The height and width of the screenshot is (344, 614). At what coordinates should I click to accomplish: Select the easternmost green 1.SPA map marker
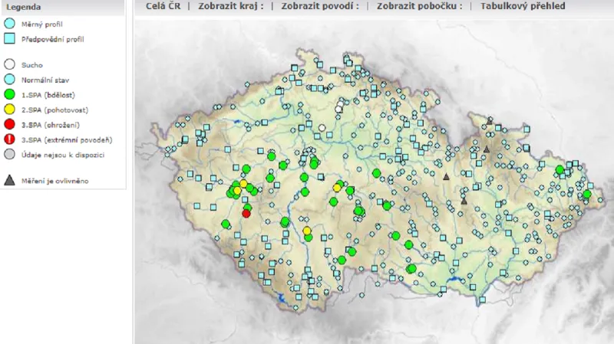tap(586, 195)
